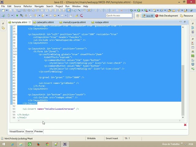
Task: Click the green Resume play icon
Action: (x=17, y=16)
